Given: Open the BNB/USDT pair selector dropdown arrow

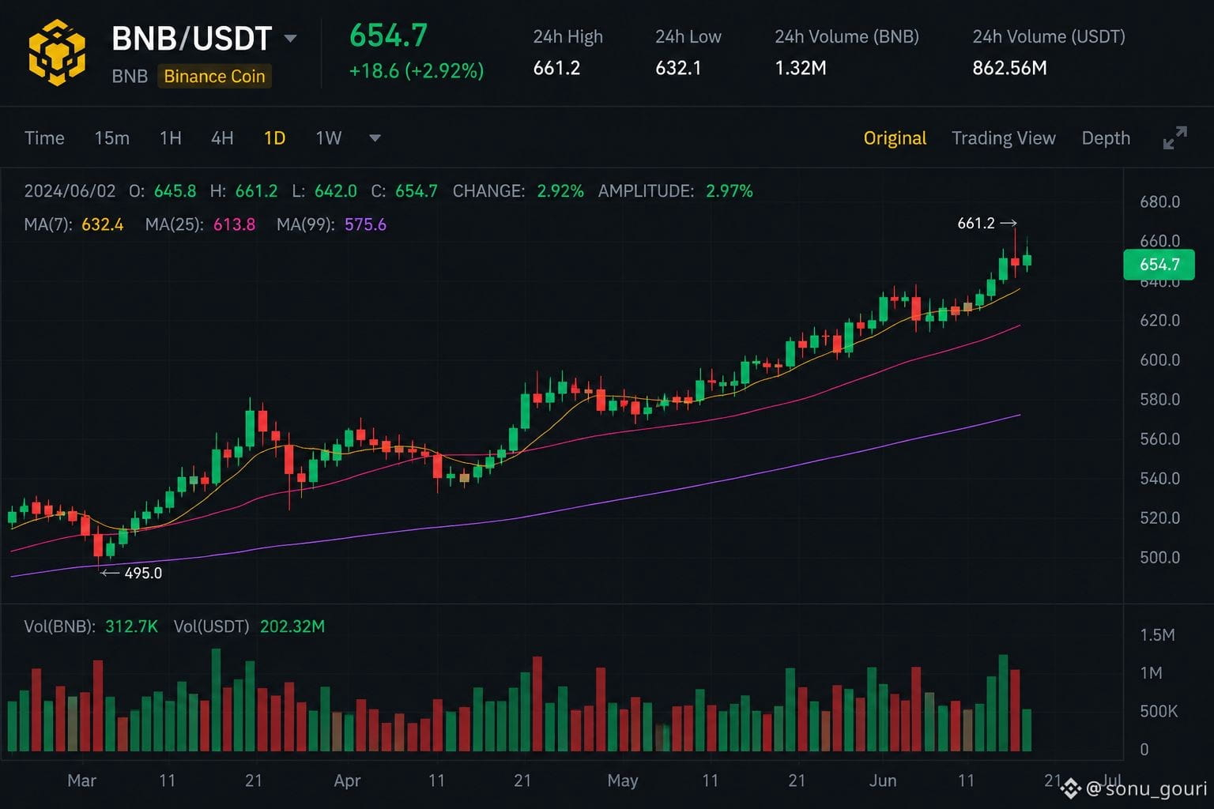Looking at the screenshot, I should [291, 39].
